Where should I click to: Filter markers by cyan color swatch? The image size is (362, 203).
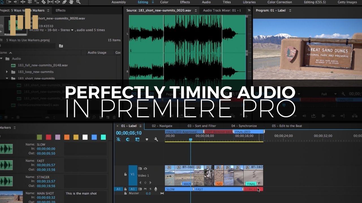(103, 137)
